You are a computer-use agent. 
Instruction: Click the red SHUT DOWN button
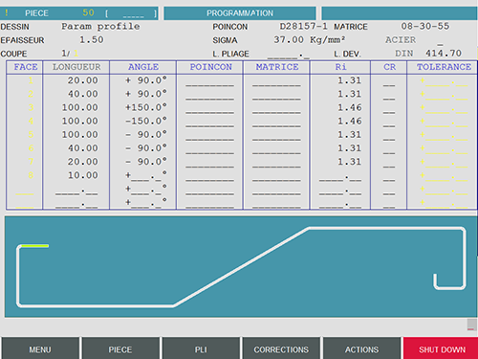coord(441,349)
